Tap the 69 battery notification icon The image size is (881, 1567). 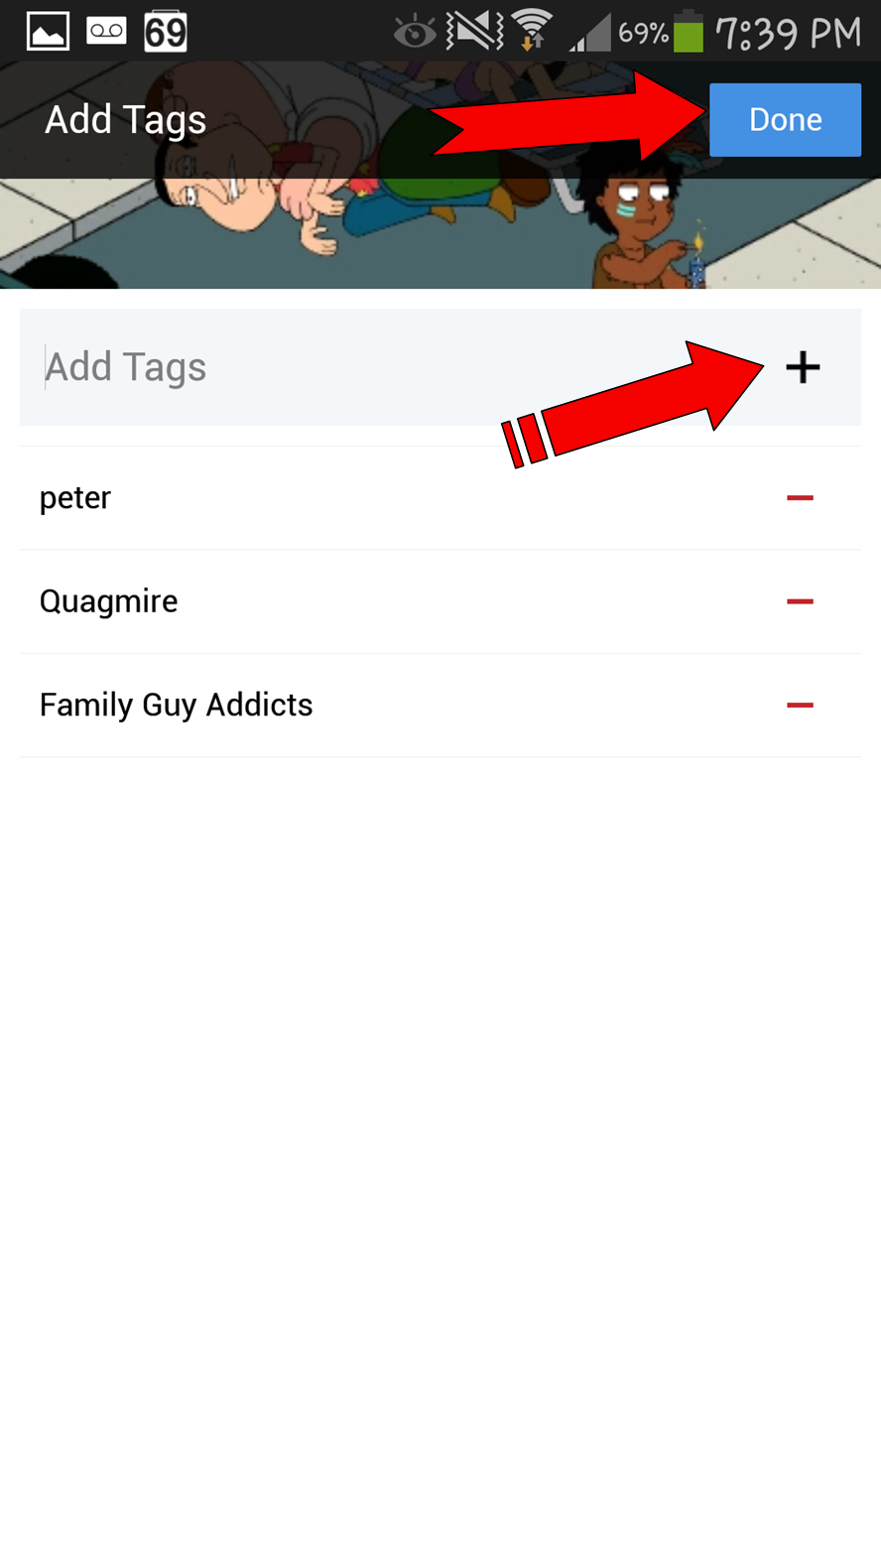click(x=165, y=33)
